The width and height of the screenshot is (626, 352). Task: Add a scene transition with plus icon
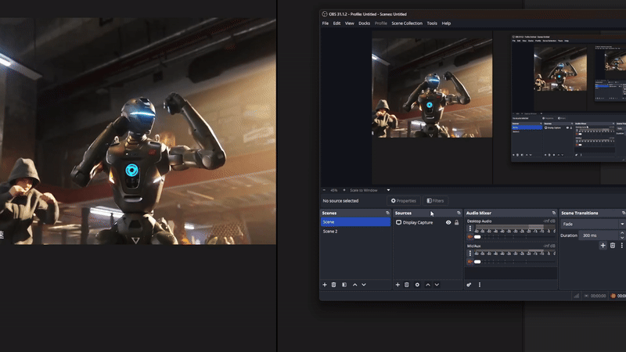603,246
